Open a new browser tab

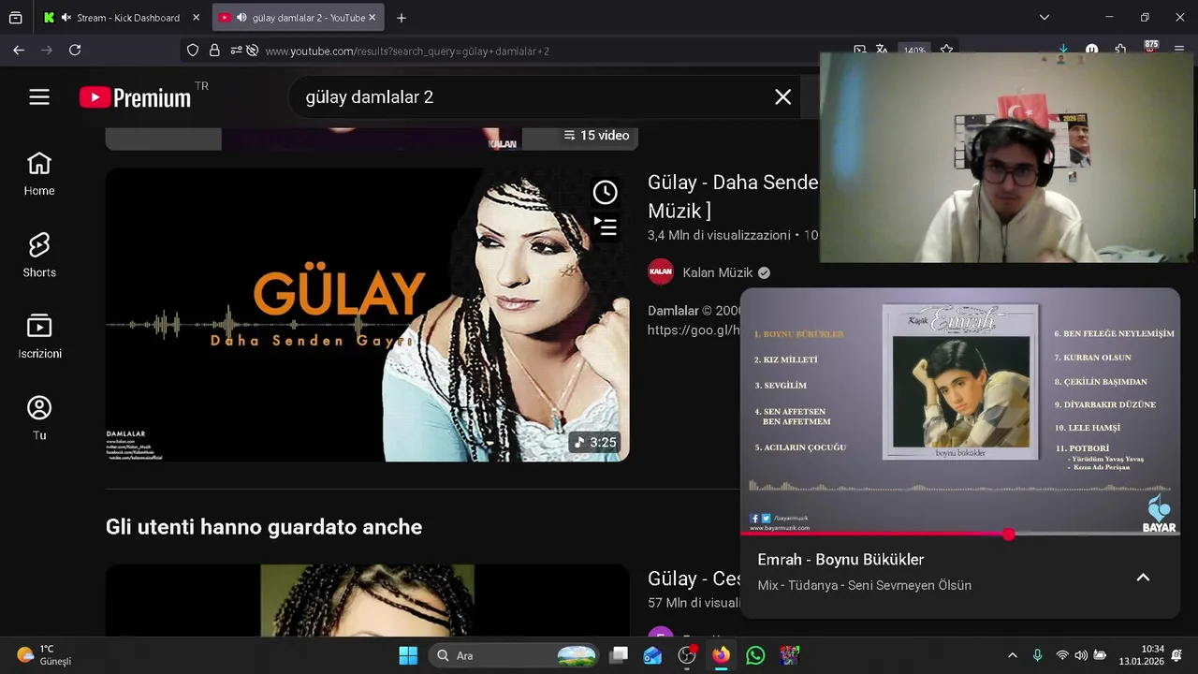pos(402,18)
